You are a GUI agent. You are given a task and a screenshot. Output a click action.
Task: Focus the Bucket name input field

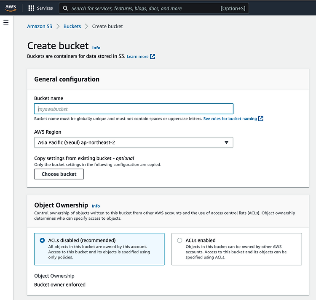[x=134, y=109]
